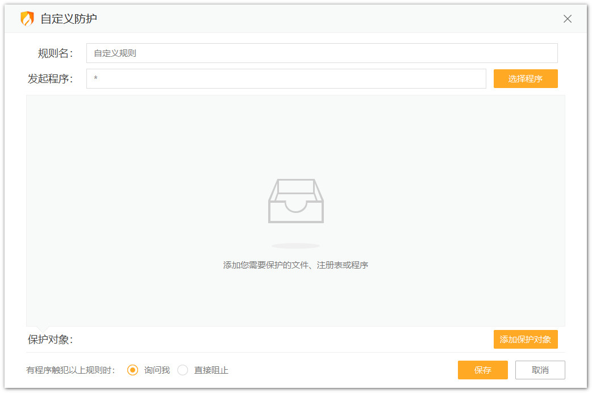Save the rule with the 保存 button

point(482,370)
